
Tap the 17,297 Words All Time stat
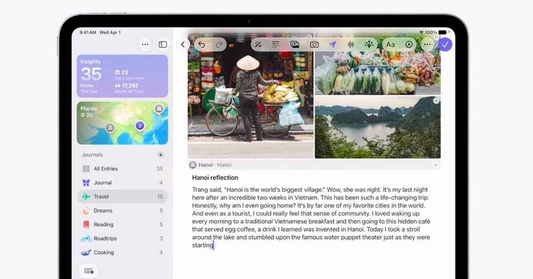pyautogui.click(x=129, y=88)
